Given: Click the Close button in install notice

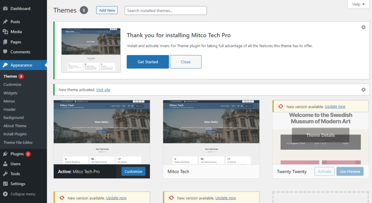Looking at the screenshot, I should click(186, 62).
